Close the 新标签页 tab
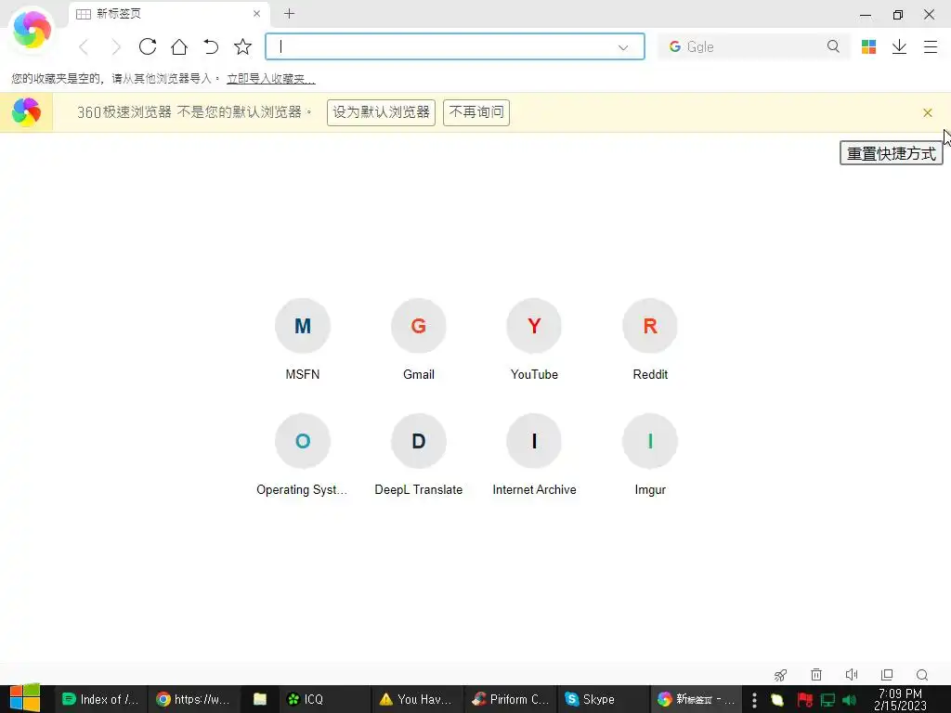Viewport: 951px width, 713px height. coord(256,13)
